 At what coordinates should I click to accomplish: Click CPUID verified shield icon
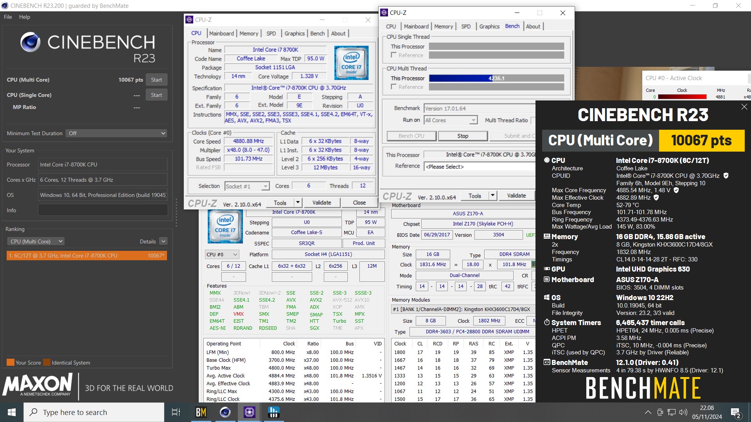[726, 176]
